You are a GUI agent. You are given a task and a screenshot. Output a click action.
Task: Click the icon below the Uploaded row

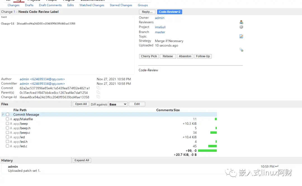coord(241,50)
